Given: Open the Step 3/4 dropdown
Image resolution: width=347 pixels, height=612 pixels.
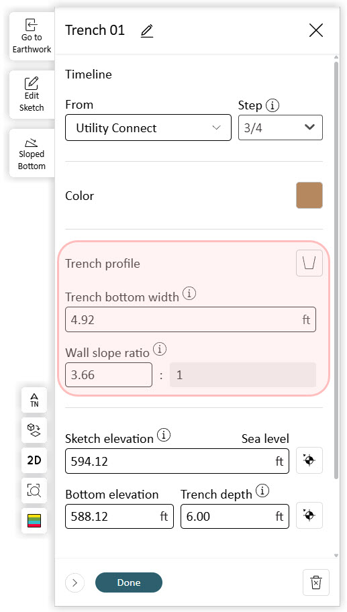Looking at the screenshot, I should pos(281,127).
